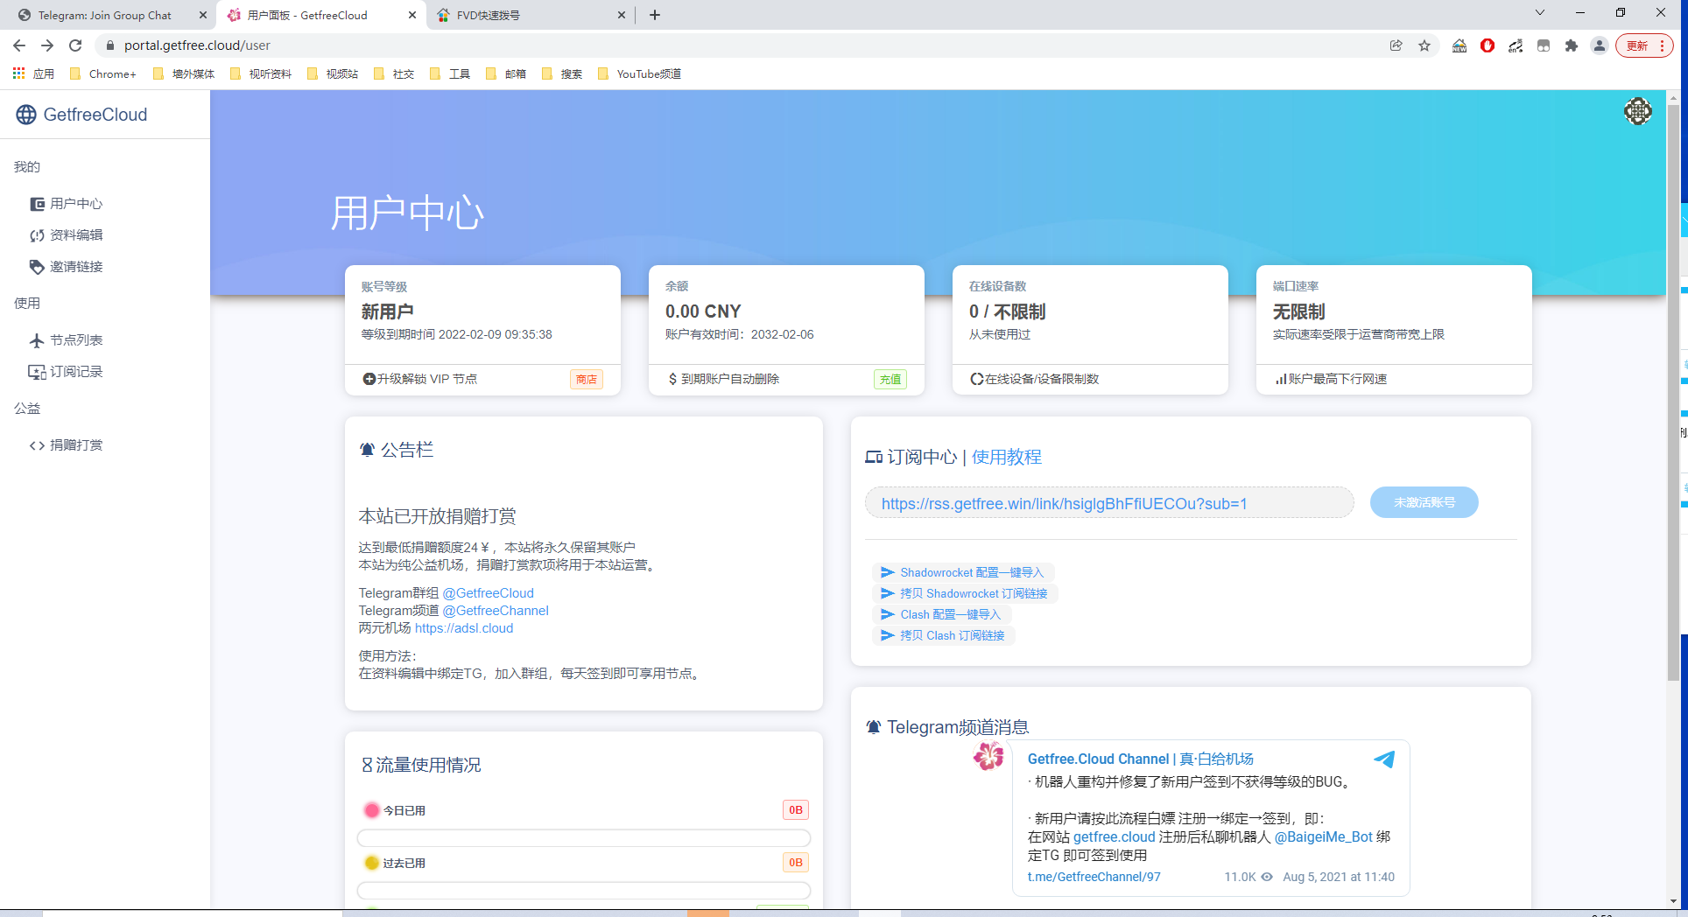The height and width of the screenshot is (917, 1688).
Task: Click the 商店 shop button
Action: [587, 379]
